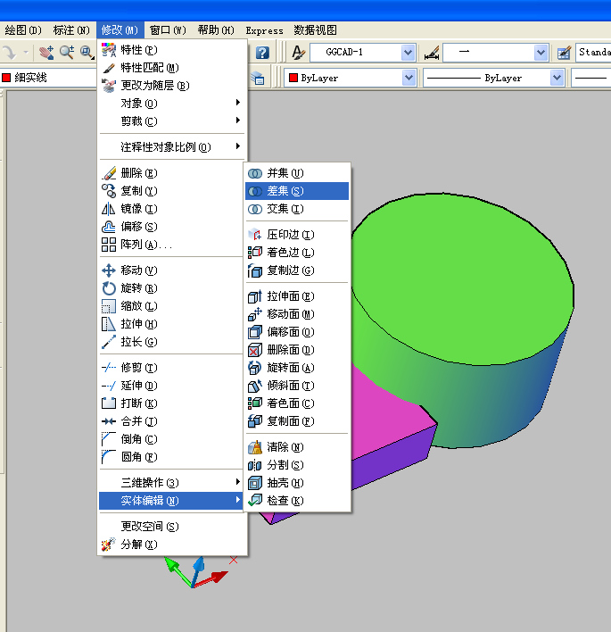The height and width of the screenshot is (632, 611).
Task: Open 数据视图 menu
Action: (x=315, y=30)
